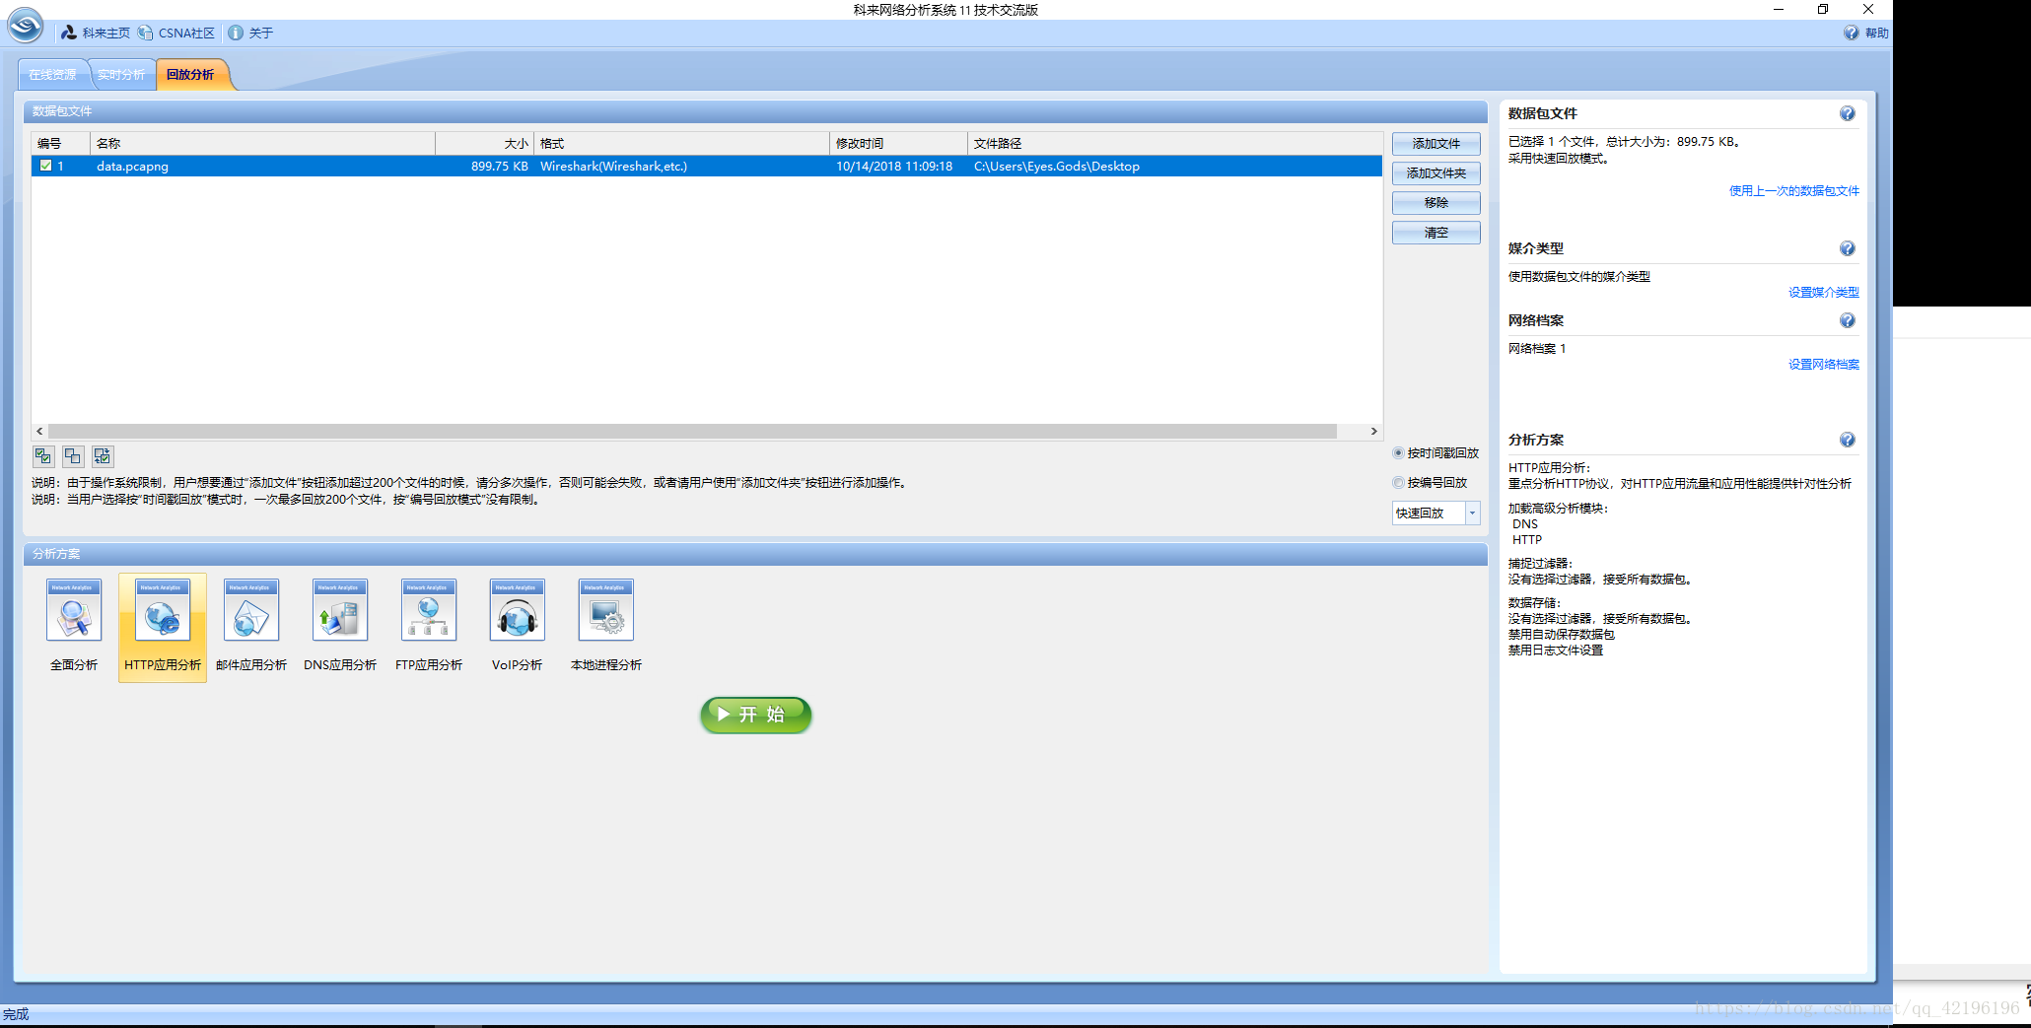Choose the HTTP应用分析 profile icon
This screenshot has width=2031, height=1028.
[163, 610]
